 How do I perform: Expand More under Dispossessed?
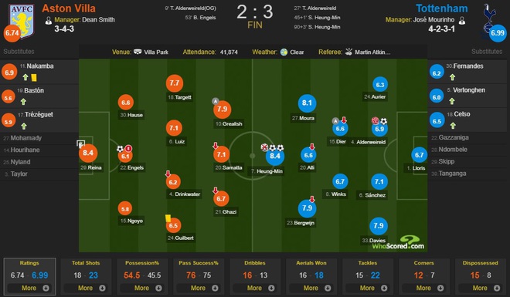(480, 288)
